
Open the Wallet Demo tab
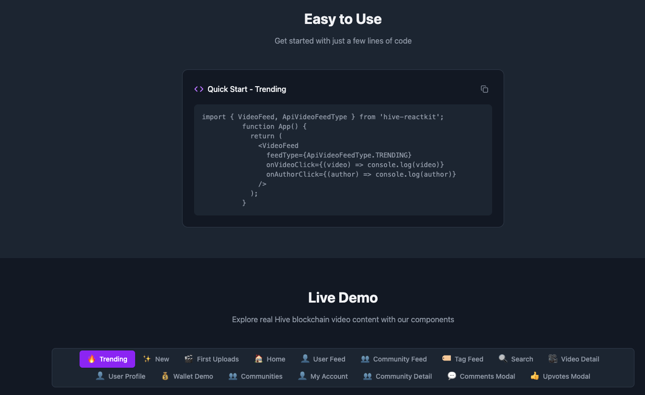(x=187, y=376)
